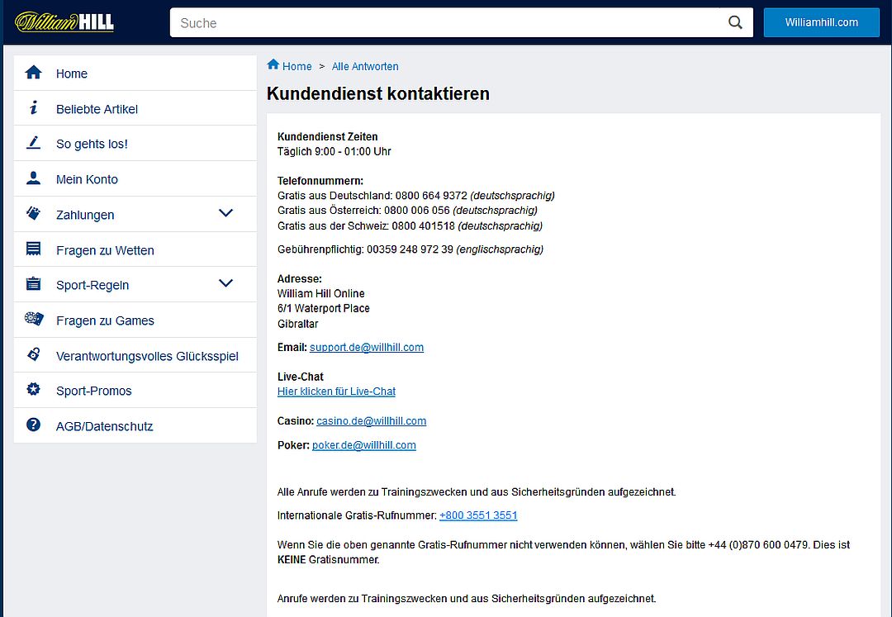
Task: Click the padlock icon beside Verantwortungsvolles Glücksspiel
Action: click(x=34, y=354)
